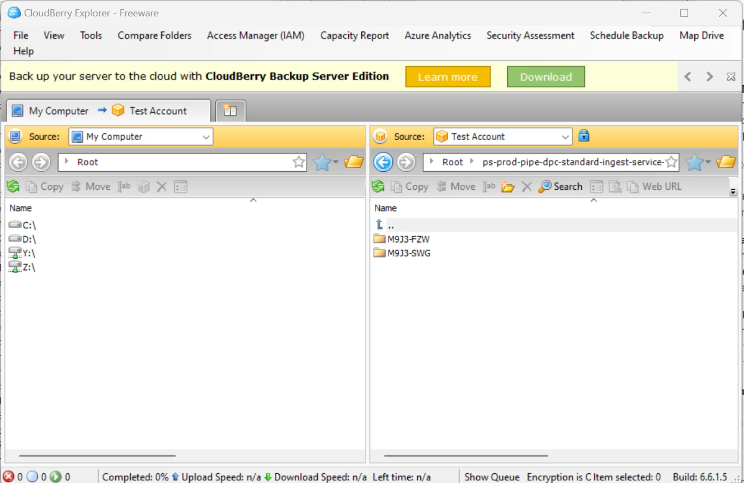Viewport: 744px width, 483px height.
Task: Open Compare Folders menu
Action: click(x=154, y=35)
